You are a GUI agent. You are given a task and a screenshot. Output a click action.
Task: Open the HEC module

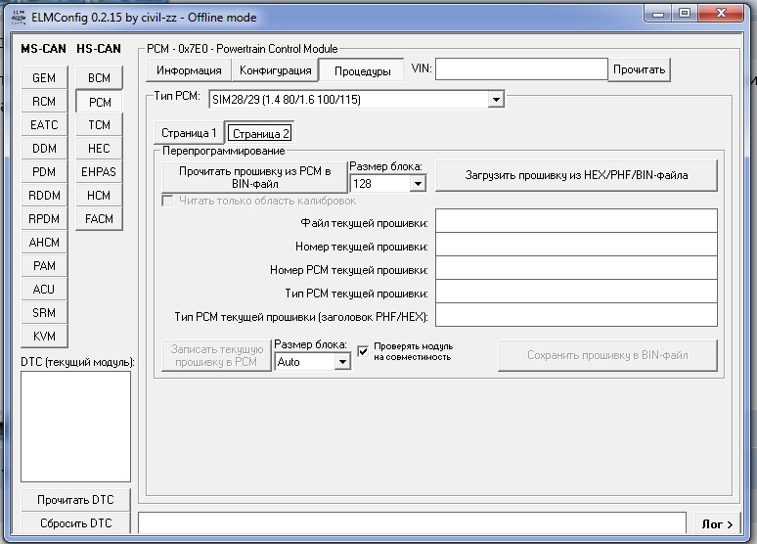[99, 149]
